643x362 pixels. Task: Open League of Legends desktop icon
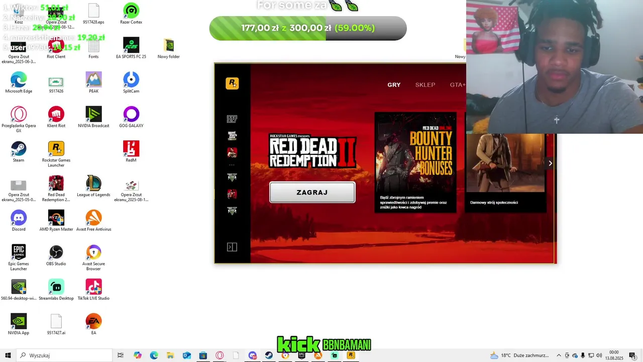coord(93,186)
